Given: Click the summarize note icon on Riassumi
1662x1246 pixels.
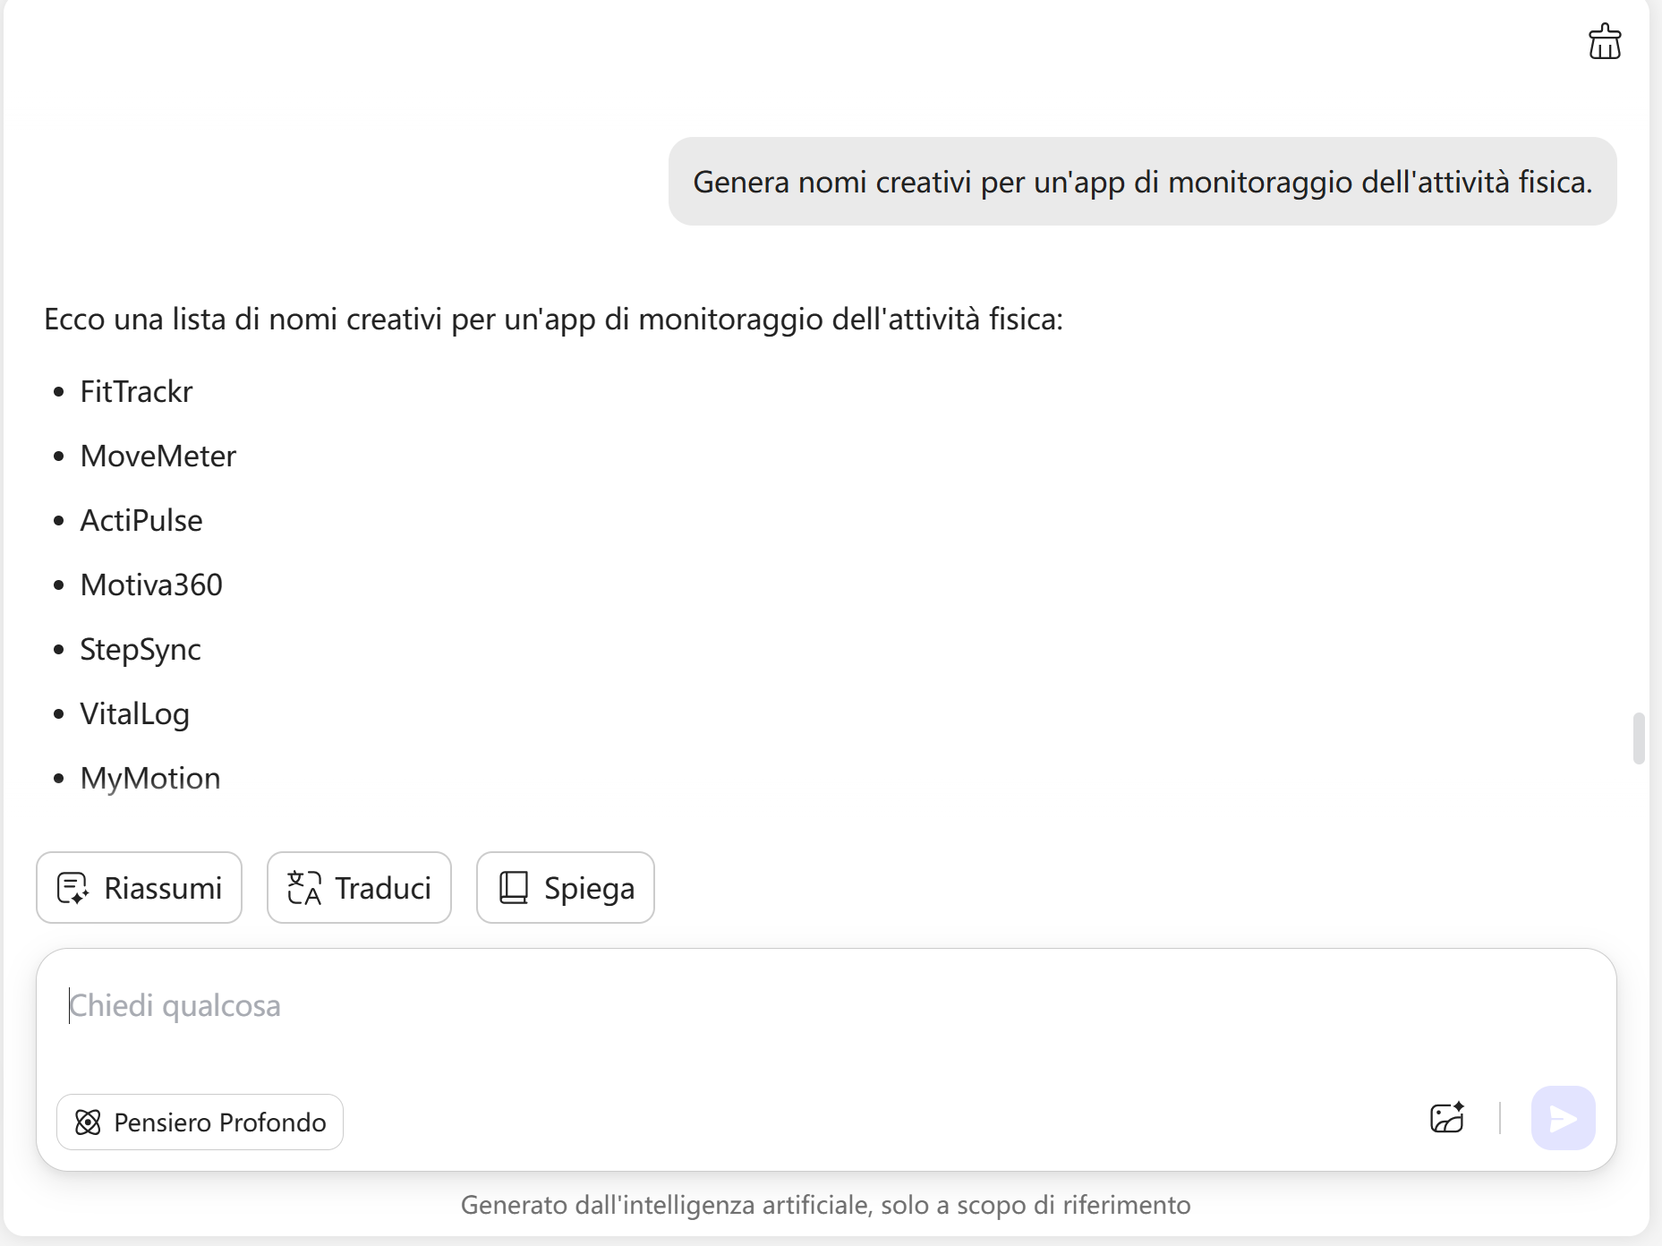Looking at the screenshot, I should coord(73,888).
